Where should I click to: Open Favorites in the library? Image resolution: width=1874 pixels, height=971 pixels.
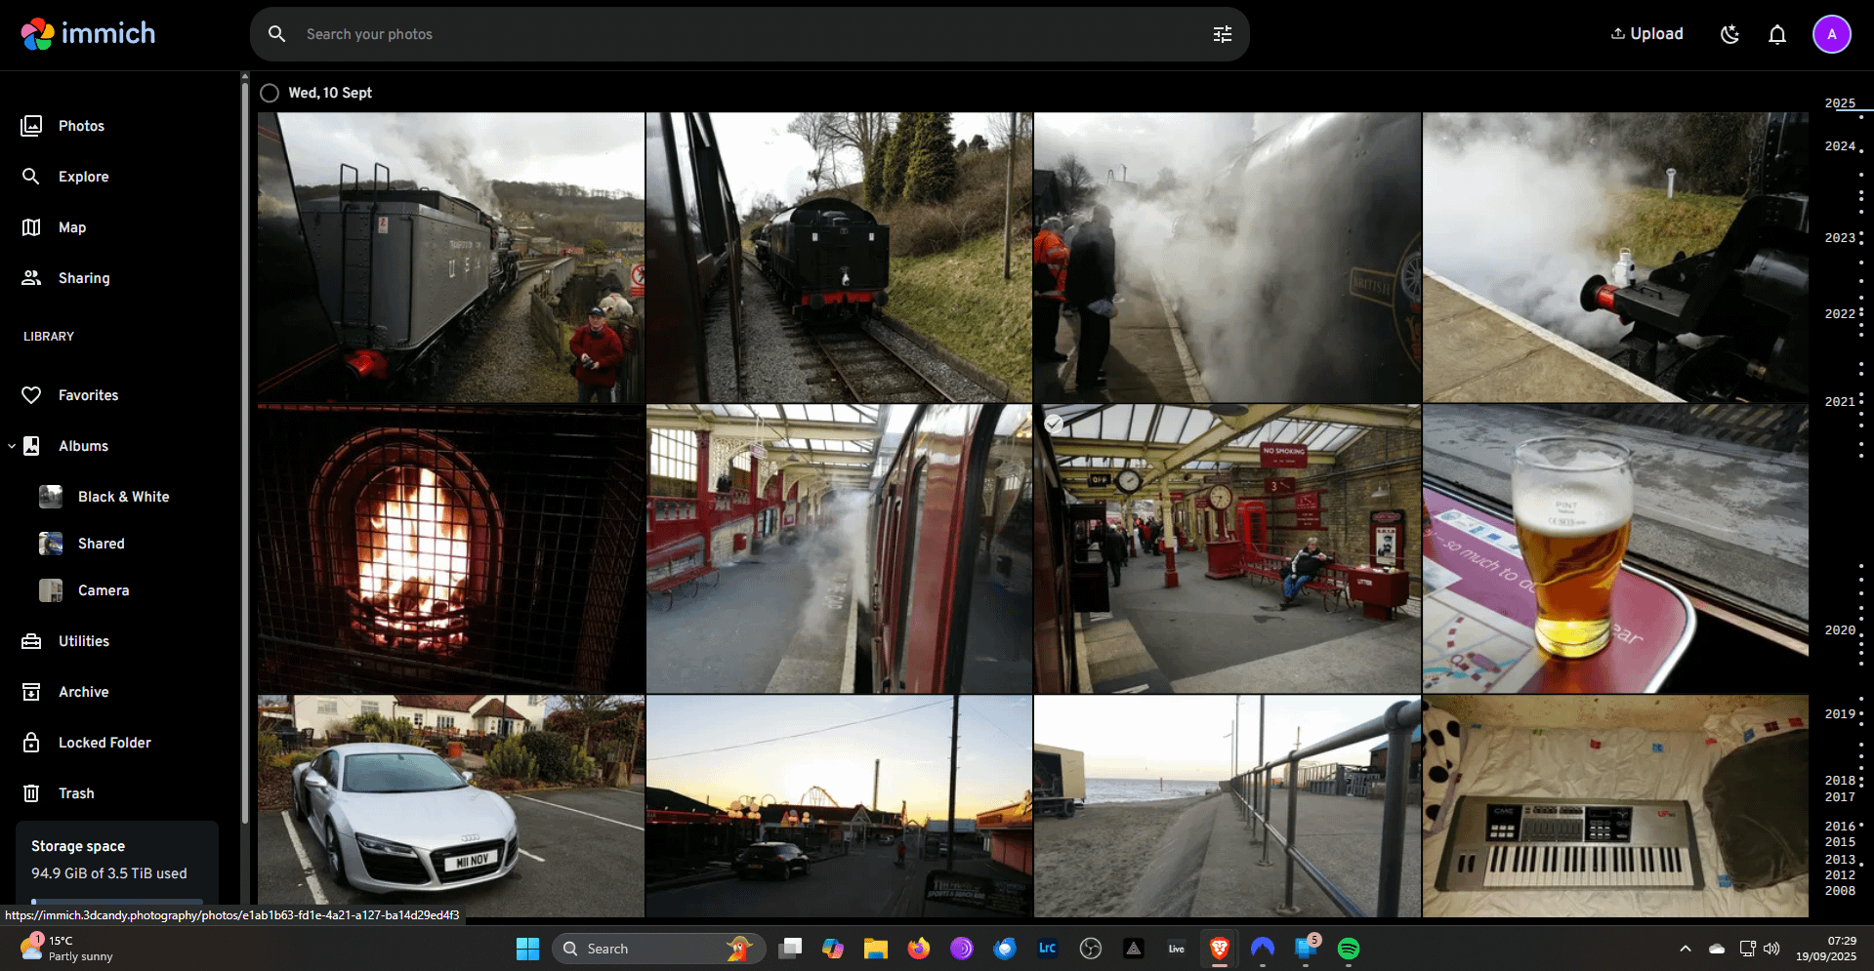tap(88, 395)
